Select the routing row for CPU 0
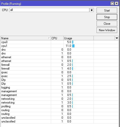120x127 pixels. click(60, 110)
